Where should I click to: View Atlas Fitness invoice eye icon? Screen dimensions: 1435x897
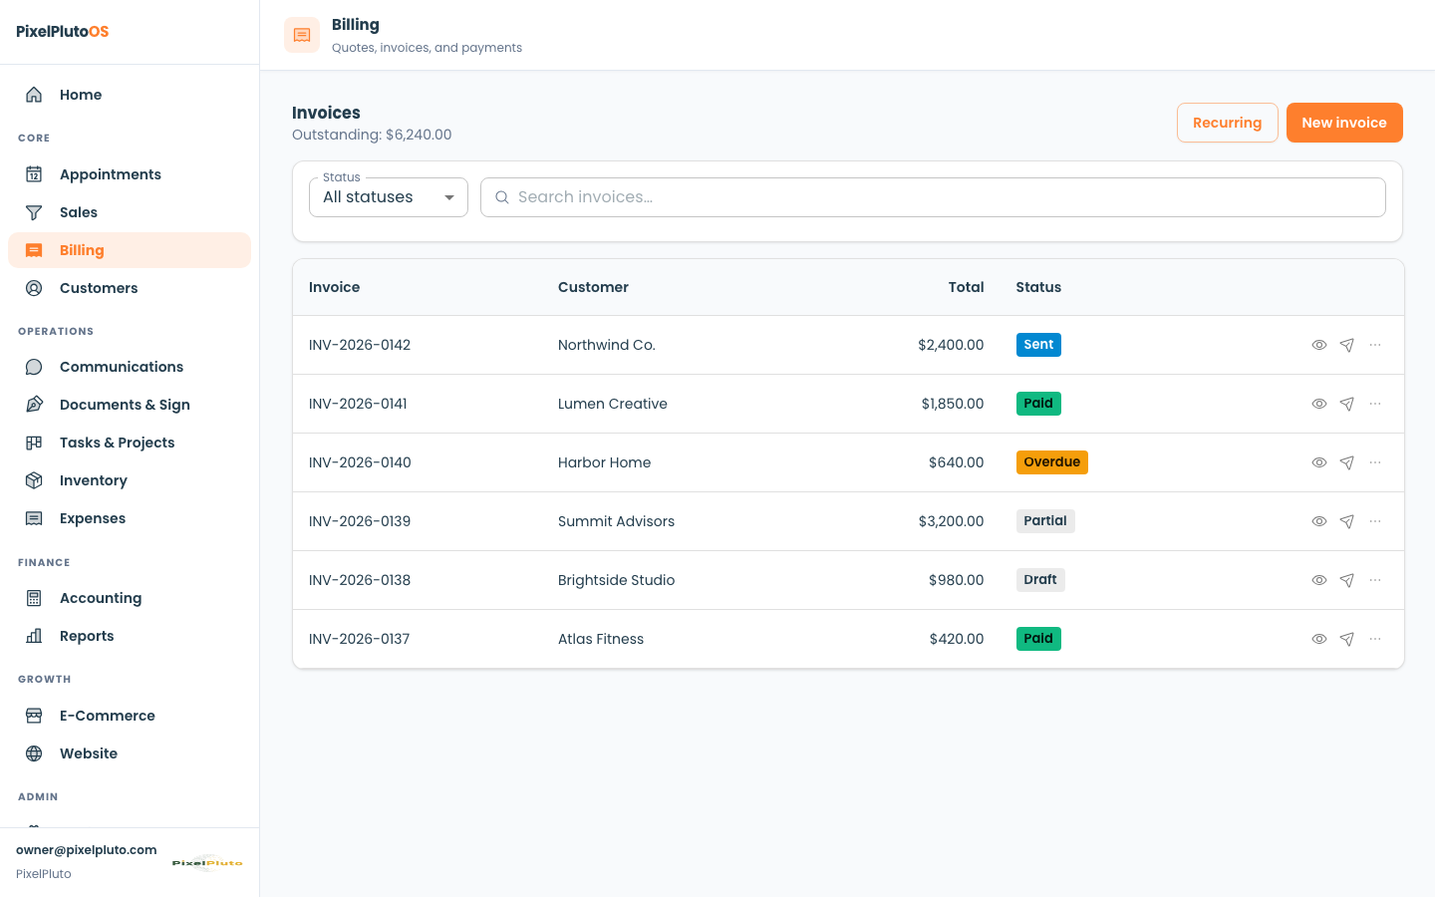tap(1319, 639)
